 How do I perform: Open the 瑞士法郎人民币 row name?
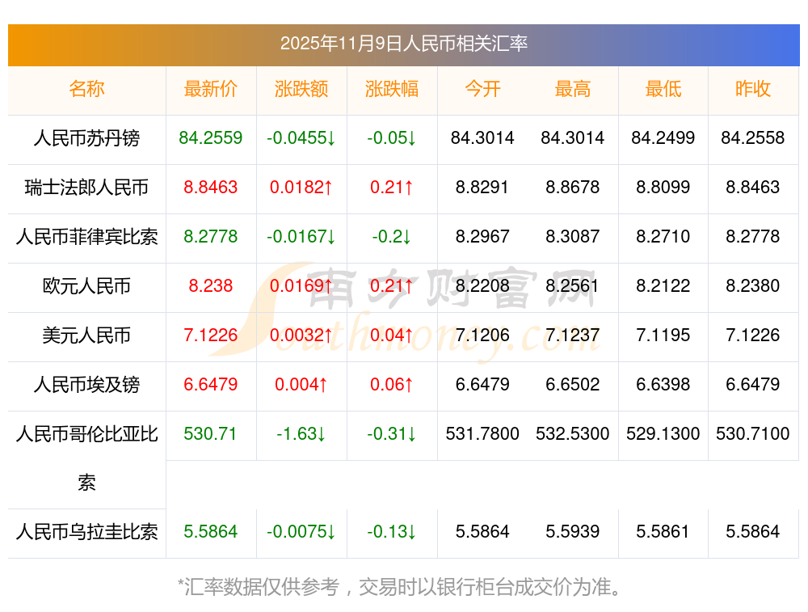pyautogui.click(x=86, y=188)
